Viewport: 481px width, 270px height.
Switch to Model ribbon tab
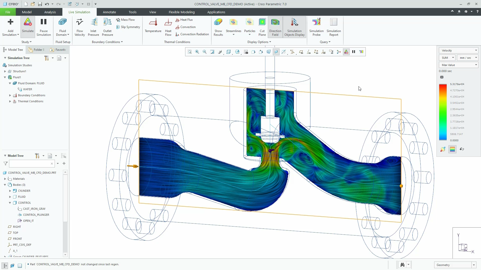point(27,12)
